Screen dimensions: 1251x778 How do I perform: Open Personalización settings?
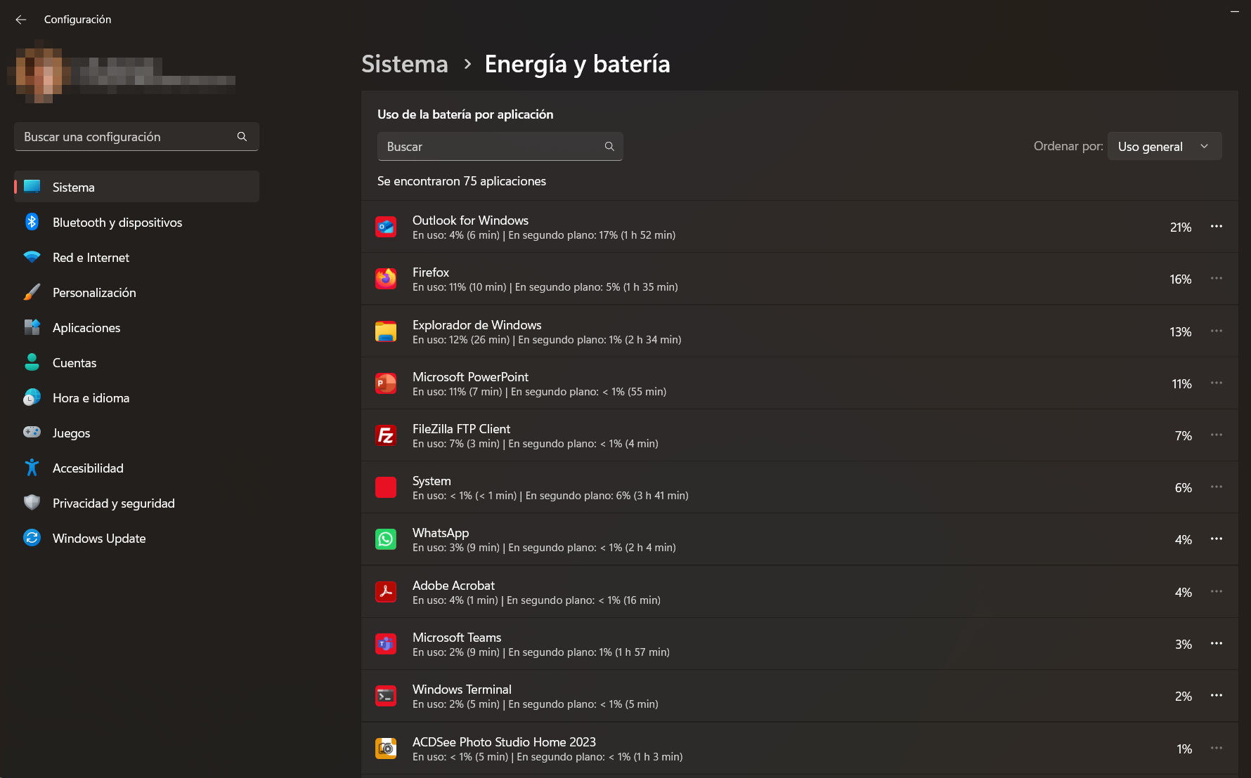point(136,292)
